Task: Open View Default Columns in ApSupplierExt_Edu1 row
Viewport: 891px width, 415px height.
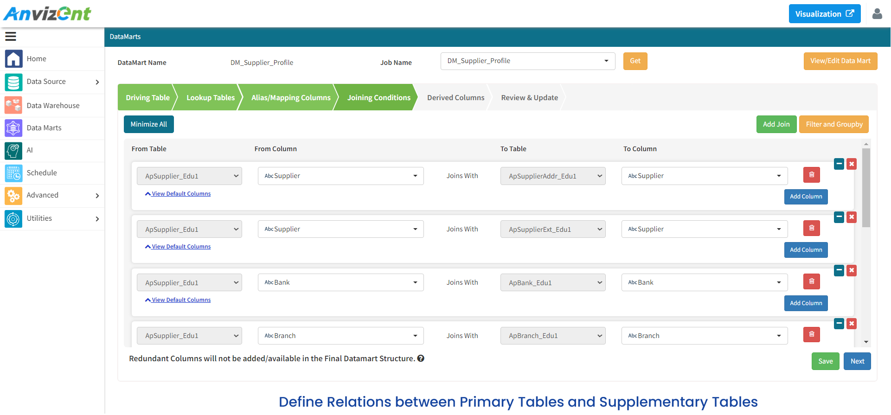Action: pos(178,247)
